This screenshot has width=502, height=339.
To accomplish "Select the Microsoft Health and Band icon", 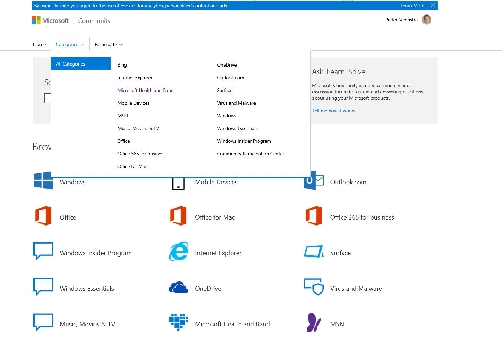I will [179, 322].
